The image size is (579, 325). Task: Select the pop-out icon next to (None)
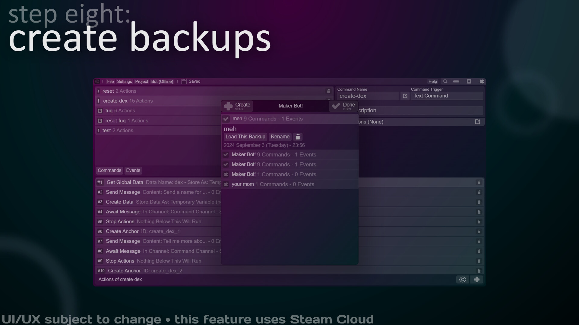(x=477, y=122)
